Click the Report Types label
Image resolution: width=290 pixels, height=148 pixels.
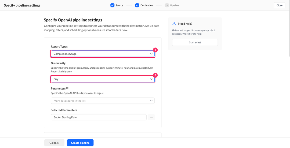[x=59, y=47]
